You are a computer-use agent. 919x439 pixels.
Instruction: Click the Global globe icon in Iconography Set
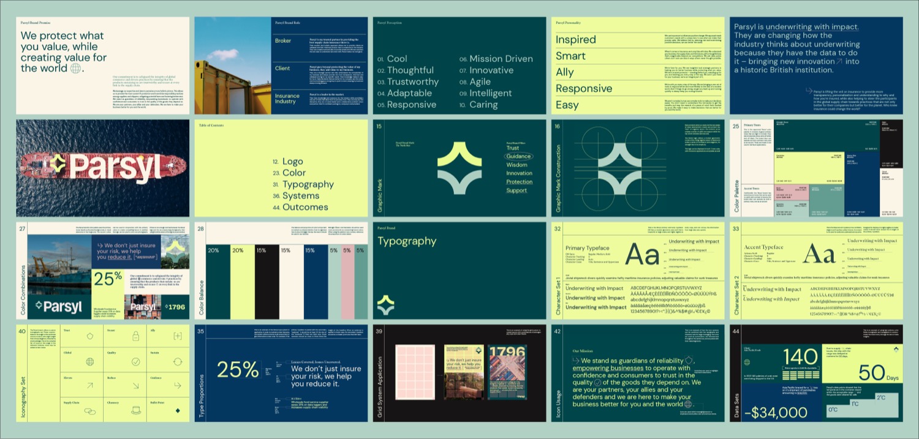(x=90, y=361)
